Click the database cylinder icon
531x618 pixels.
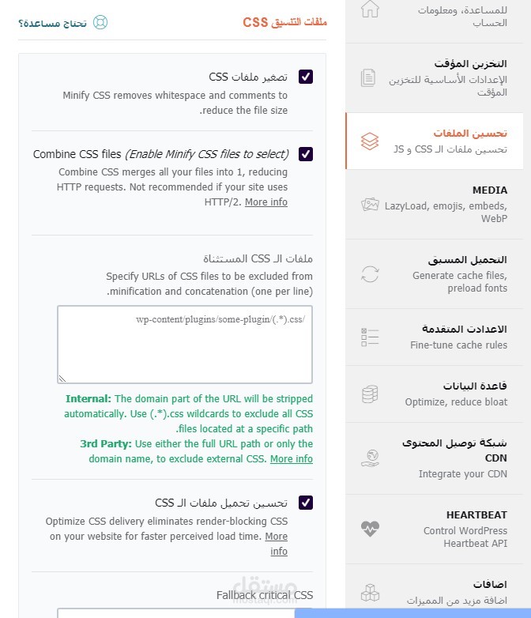pyautogui.click(x=370, y=394)
